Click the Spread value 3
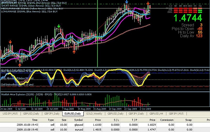 [x=201, y=25]
